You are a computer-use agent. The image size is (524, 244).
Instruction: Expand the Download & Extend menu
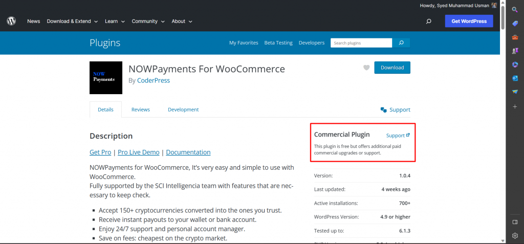point(72,21)
